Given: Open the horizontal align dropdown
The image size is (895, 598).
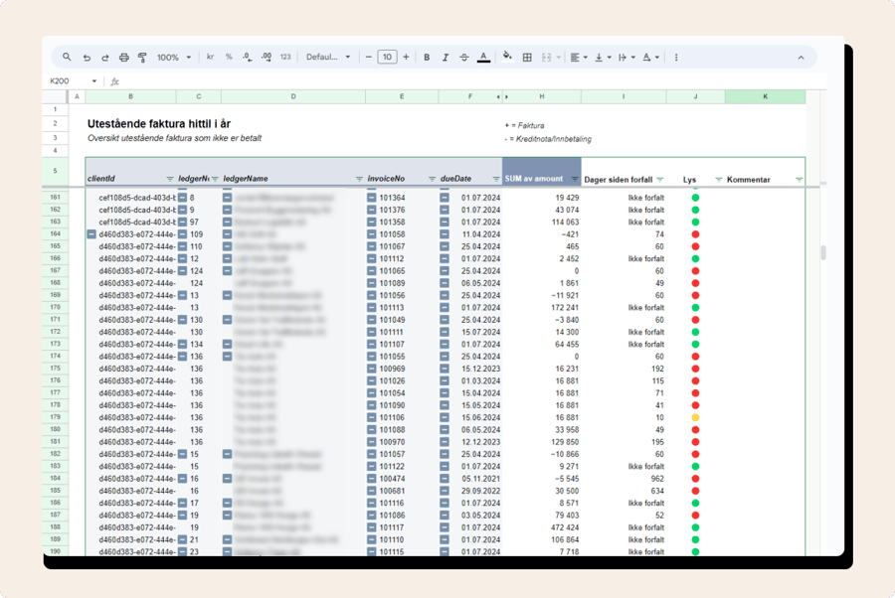Looking at the screenshot, I should (579, 58).
